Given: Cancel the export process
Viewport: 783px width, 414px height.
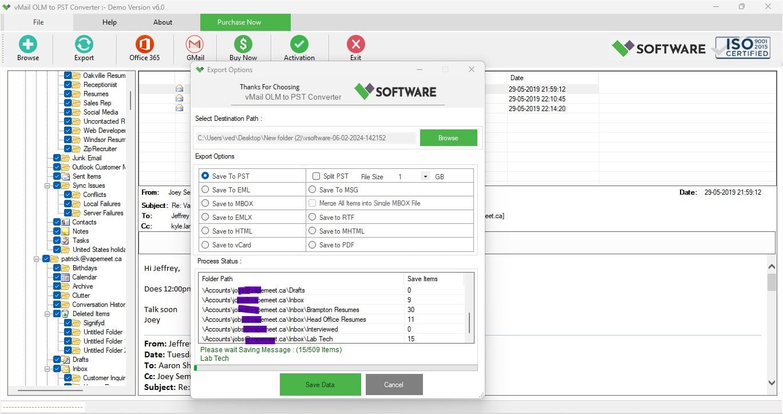Looking at the screenshot, I should click(x=394, y=384).
